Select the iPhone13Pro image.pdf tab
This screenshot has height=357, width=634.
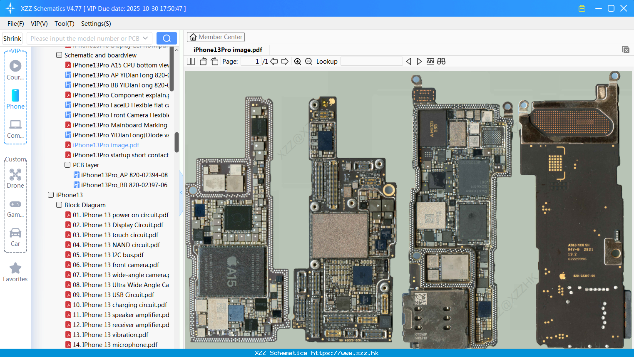(228, 50)
